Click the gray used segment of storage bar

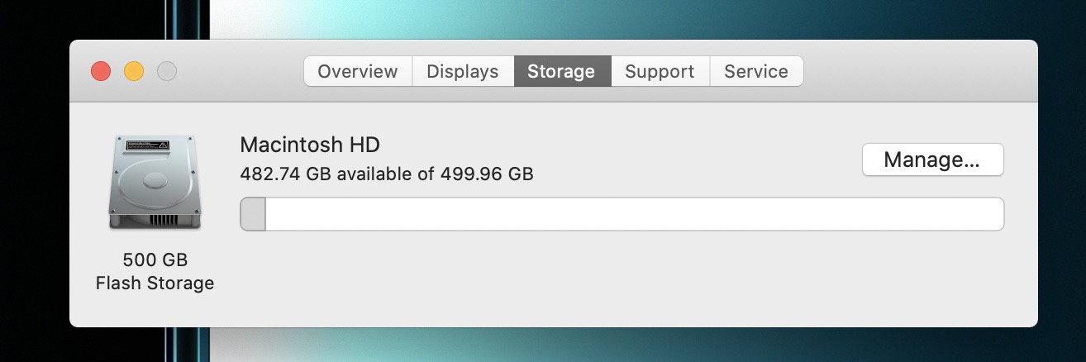point(253,214)
